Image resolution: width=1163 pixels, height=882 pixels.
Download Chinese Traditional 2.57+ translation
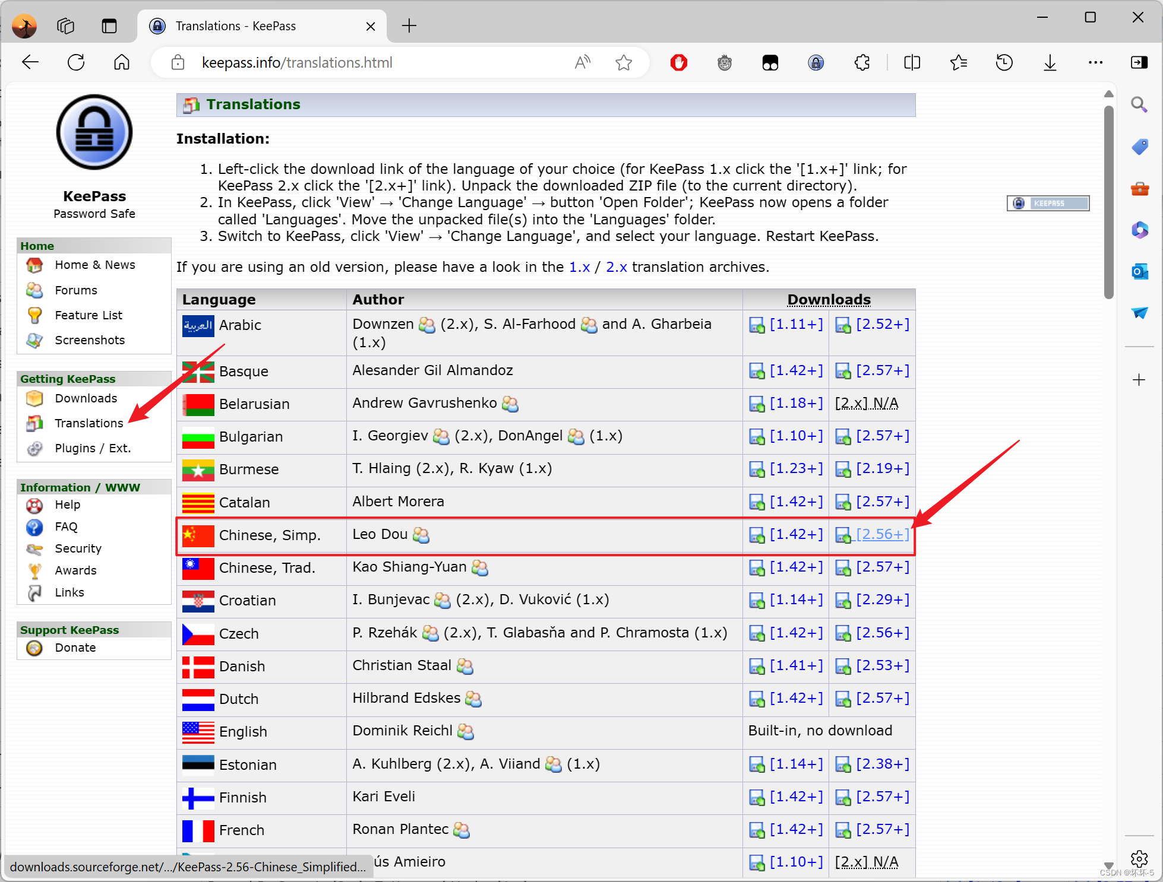click(x=883, y=567)
